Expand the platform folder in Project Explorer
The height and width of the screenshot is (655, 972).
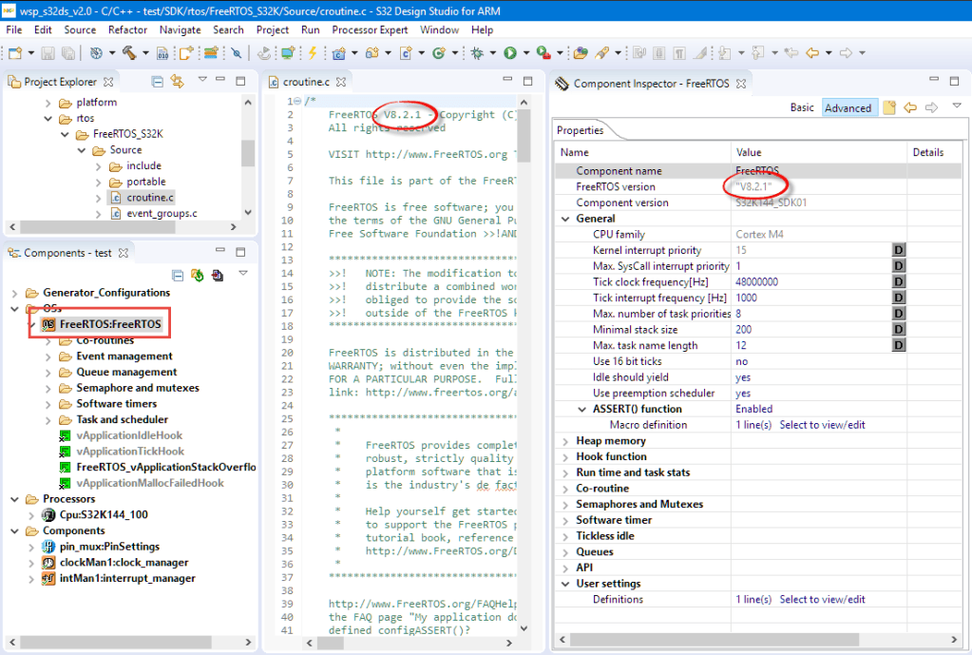(x=48, y=103)
